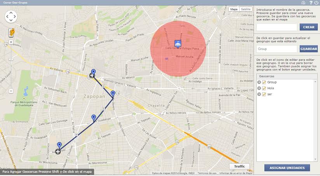The width and height of the screenshot is (320, 176).
Task: Zoom in with the map plus button
Action: pos(11,42)
